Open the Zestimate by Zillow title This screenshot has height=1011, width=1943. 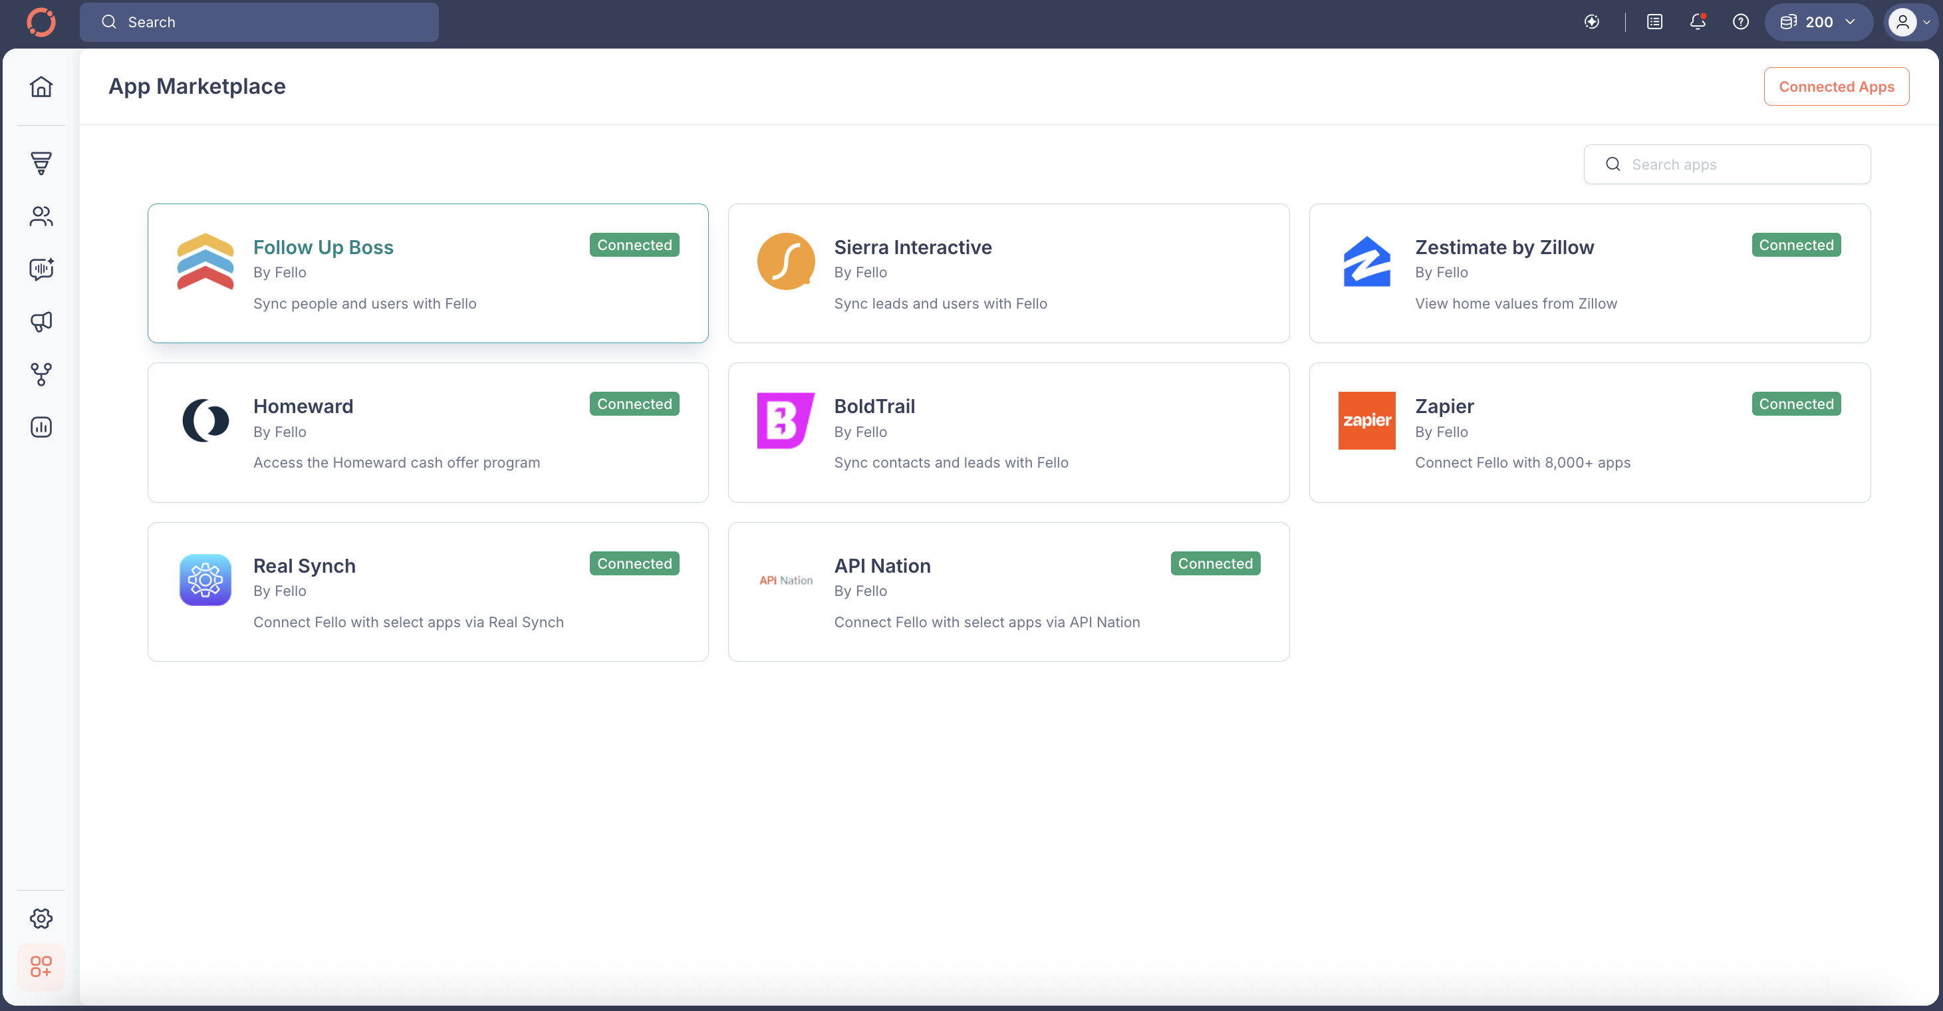tap(1504, 247)
